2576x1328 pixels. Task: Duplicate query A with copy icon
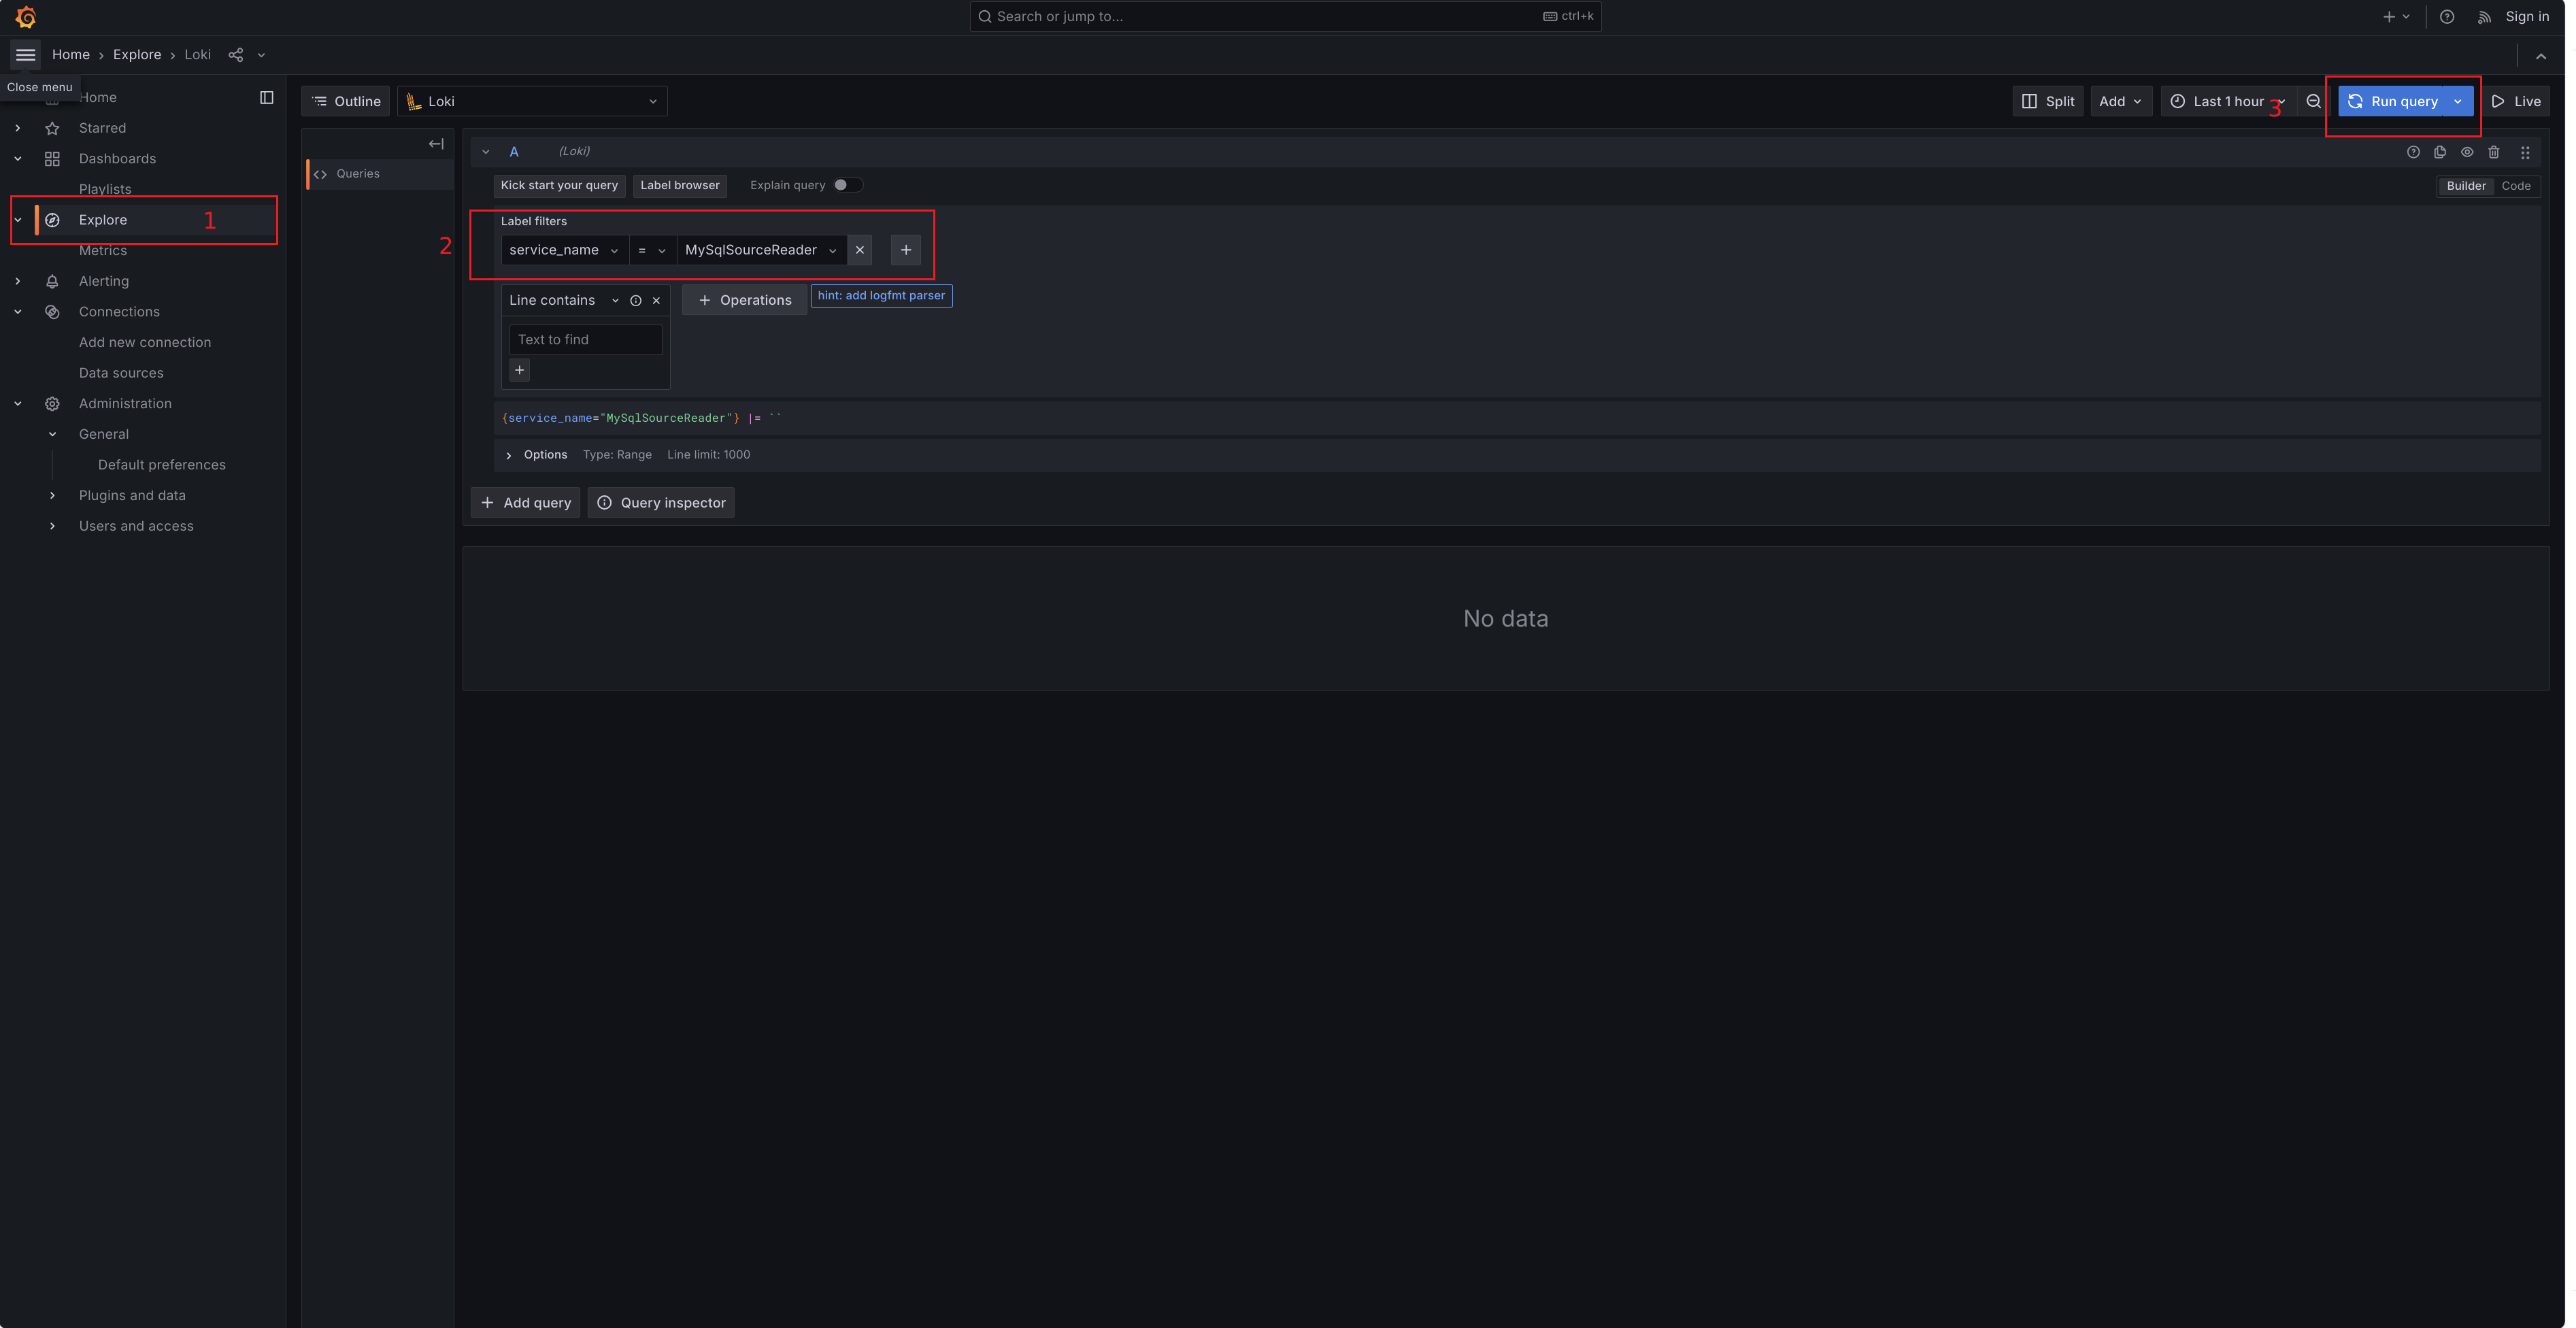point(2440,152)
